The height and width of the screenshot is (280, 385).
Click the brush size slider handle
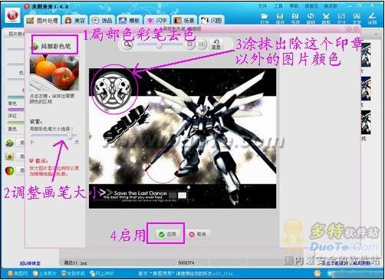tap(70, 136)
